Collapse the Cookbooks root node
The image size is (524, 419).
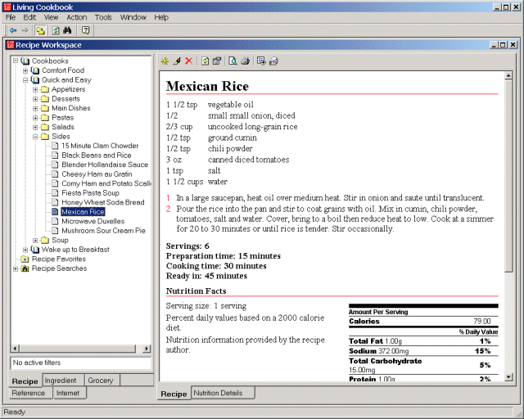point(16,61)
